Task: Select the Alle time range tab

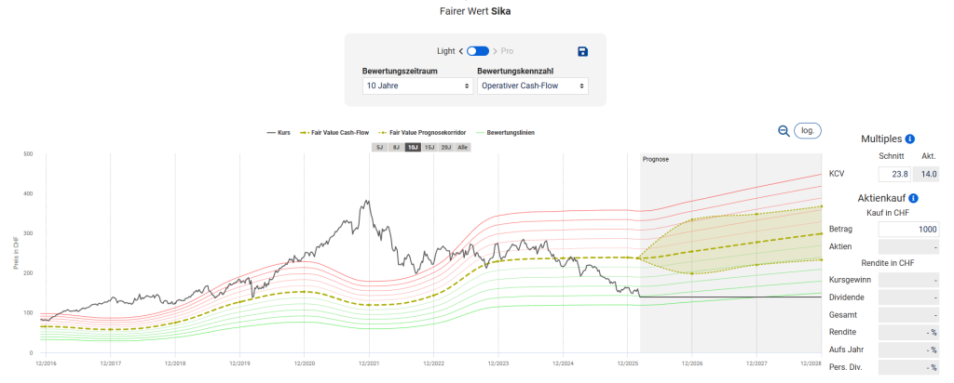Action: (x=462, y=147)
